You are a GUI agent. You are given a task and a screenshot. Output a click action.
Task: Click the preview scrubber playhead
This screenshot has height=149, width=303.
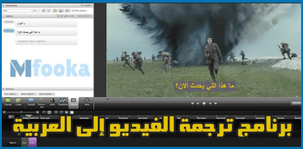(108, 99)
